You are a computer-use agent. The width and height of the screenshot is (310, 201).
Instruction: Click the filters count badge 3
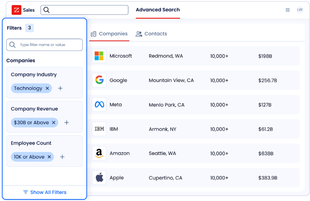pyautogui.click(x=30, y=28)
